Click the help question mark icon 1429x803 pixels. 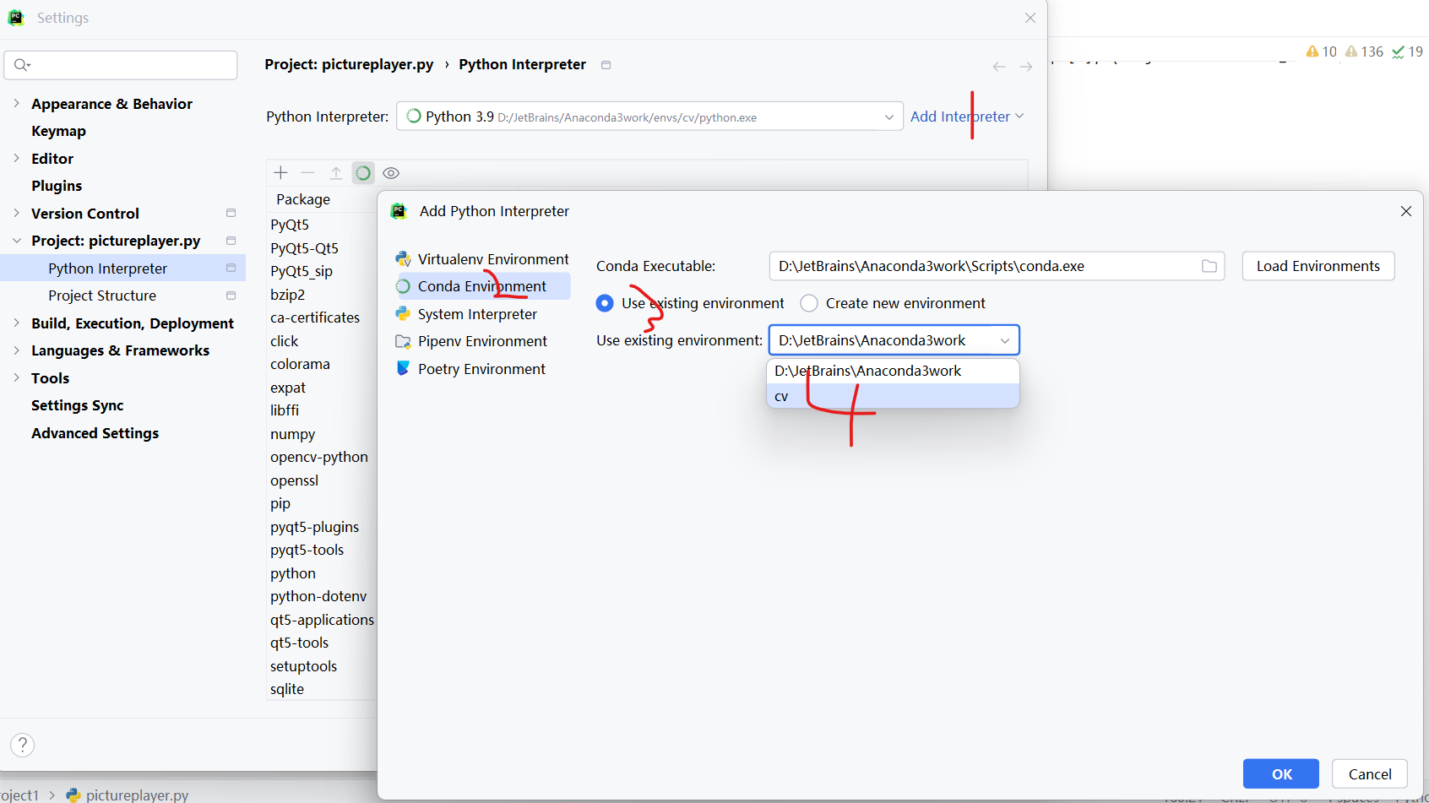pos(23,745)
